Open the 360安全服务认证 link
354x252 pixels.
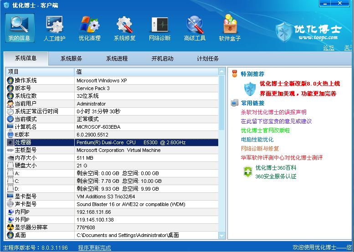276,176
